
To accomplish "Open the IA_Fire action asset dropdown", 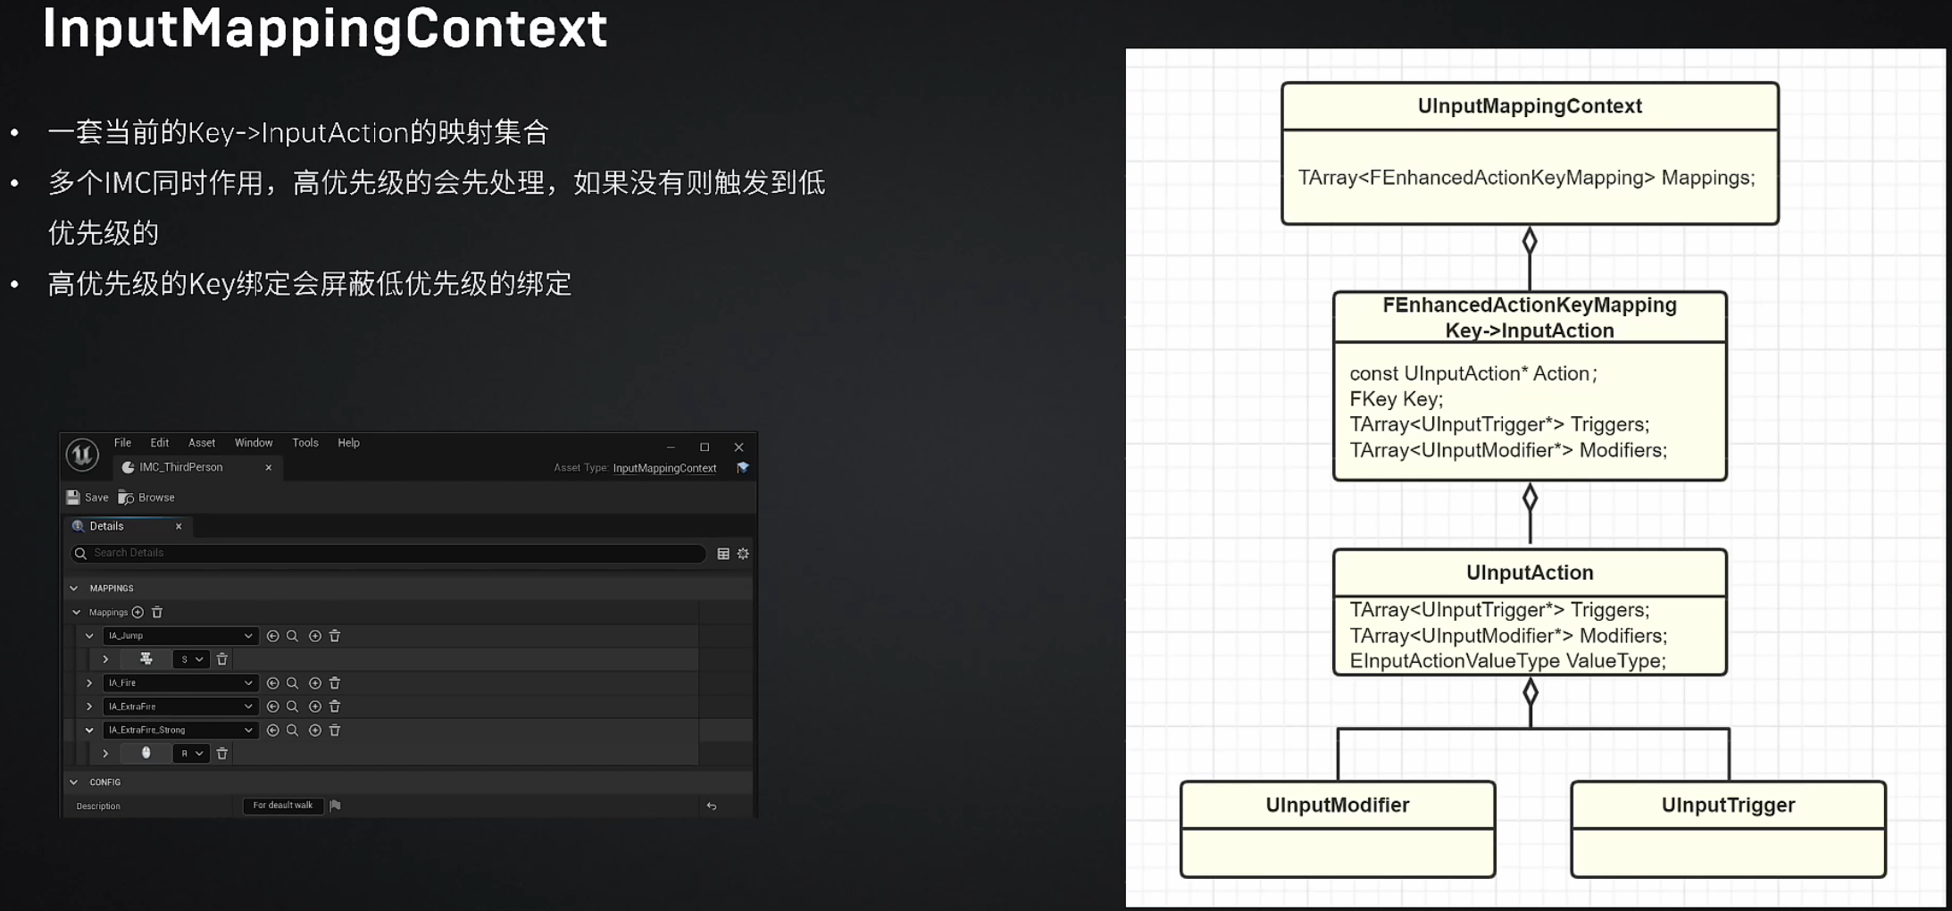I will pos(180,683).
